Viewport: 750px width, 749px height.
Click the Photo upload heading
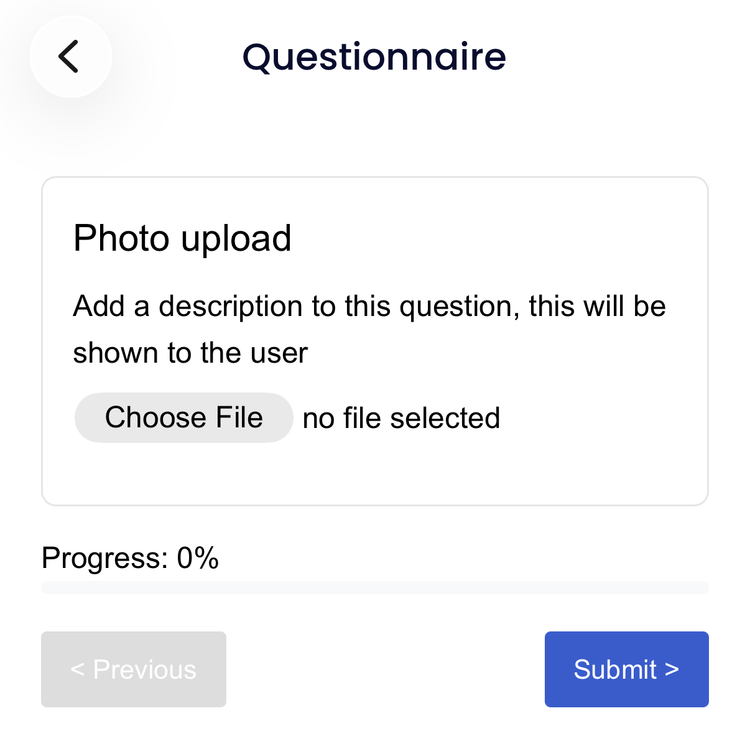click(182, 238)
